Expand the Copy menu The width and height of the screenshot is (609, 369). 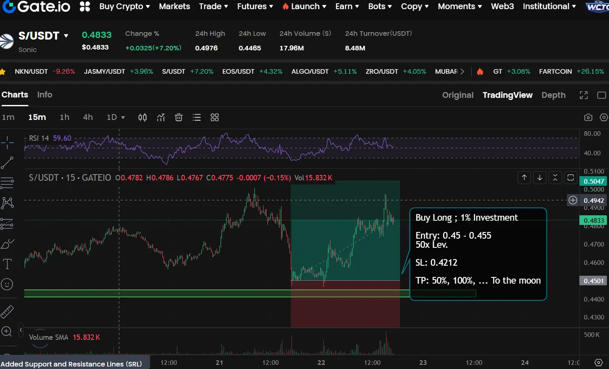(415, 6)
